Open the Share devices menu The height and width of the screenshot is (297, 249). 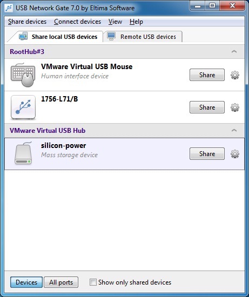point(28,22)
